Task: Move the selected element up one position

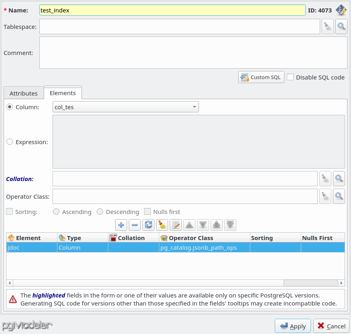Action: coord(189,225)
